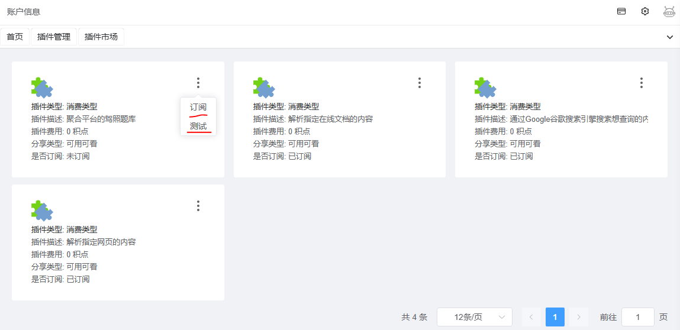This screenshot has height=330, width=680.
Task: Open settings gear icon in header
Action: [645, 11]
